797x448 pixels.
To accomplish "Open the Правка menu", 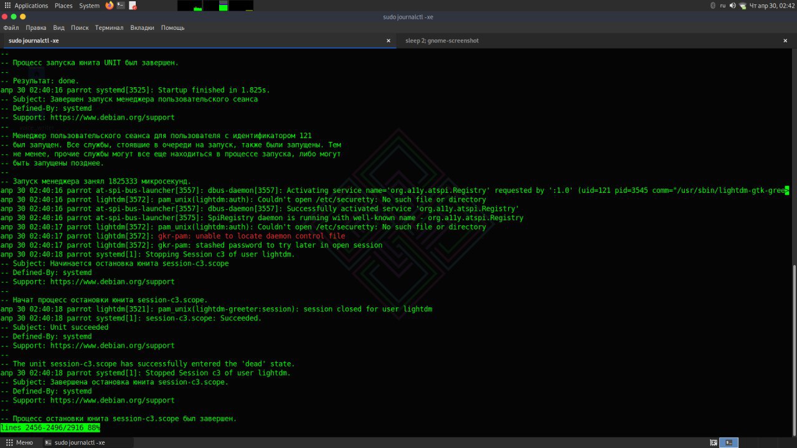I will [x=36, y=28].
